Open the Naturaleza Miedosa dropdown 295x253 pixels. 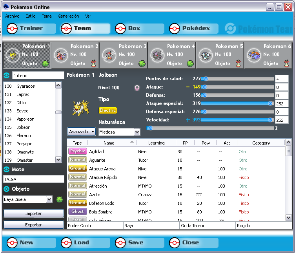pos(119,132)
